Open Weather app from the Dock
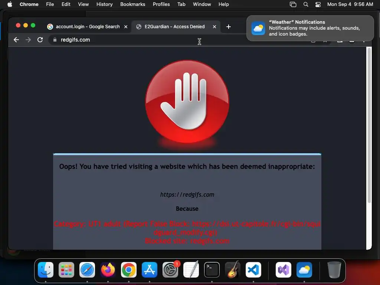This screenshot has width=380, height=285. pos(304,270)
